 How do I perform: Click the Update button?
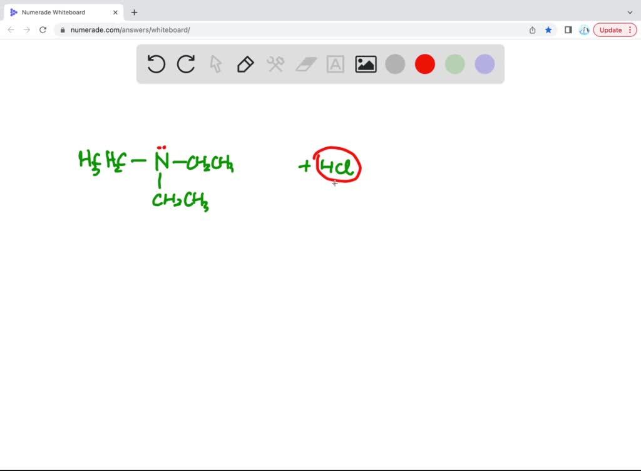(610, 29)
